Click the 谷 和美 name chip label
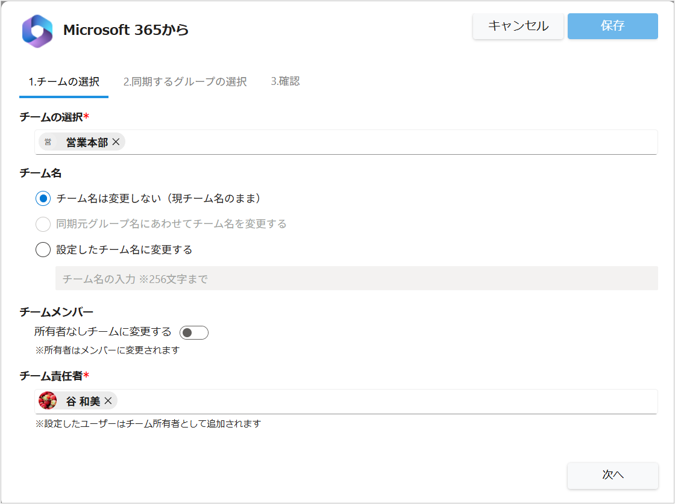This screenshot has width=675, height=504. (83, 401)
